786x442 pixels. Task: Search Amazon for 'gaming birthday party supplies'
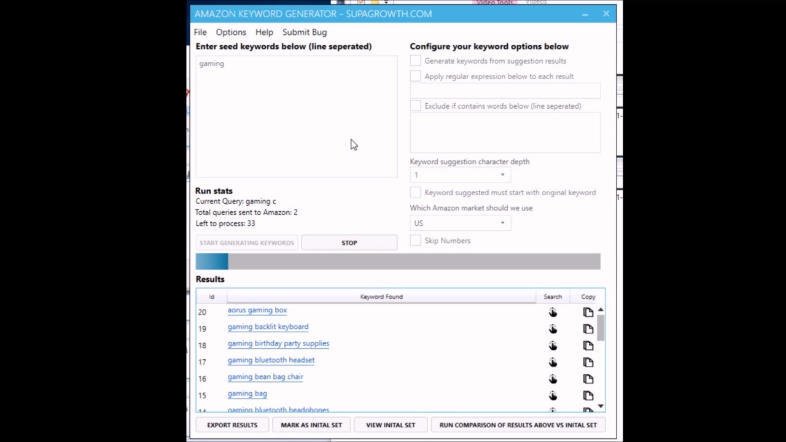tap(553, 346)
